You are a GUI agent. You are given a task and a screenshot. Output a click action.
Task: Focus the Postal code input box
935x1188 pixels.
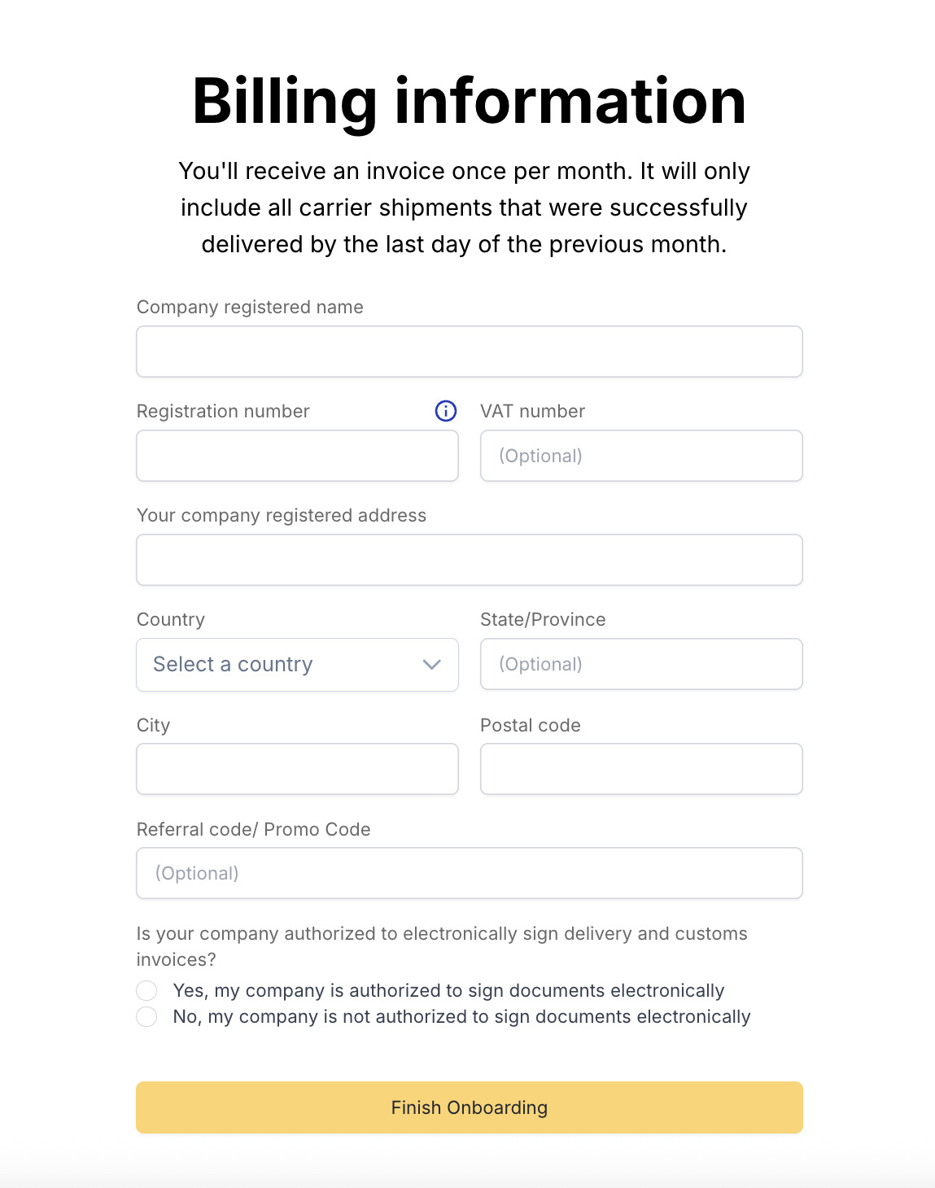641,769
